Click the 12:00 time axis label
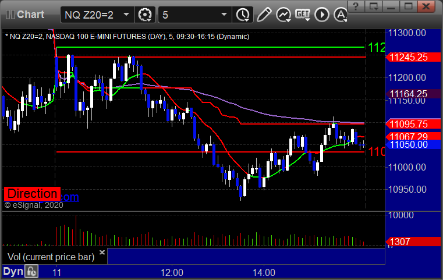 172,272
